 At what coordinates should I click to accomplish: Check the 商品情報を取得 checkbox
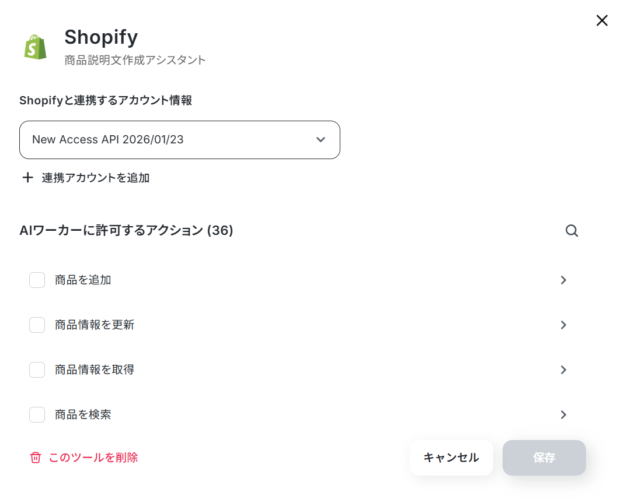point(37,370)
